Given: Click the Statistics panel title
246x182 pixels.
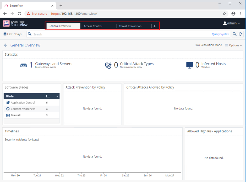Looking at the screenshot, I should click(x=11, y=54).
